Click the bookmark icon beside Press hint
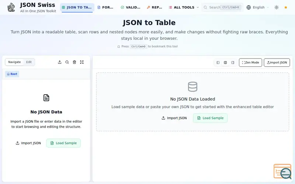 118,47
